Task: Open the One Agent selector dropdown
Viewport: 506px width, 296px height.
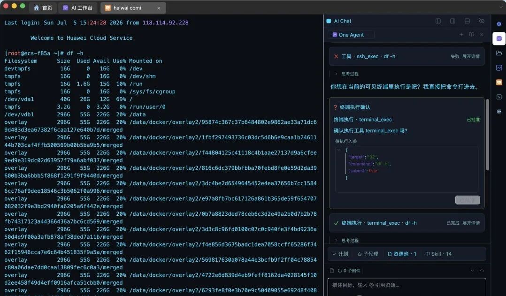Action: point(351,35)
